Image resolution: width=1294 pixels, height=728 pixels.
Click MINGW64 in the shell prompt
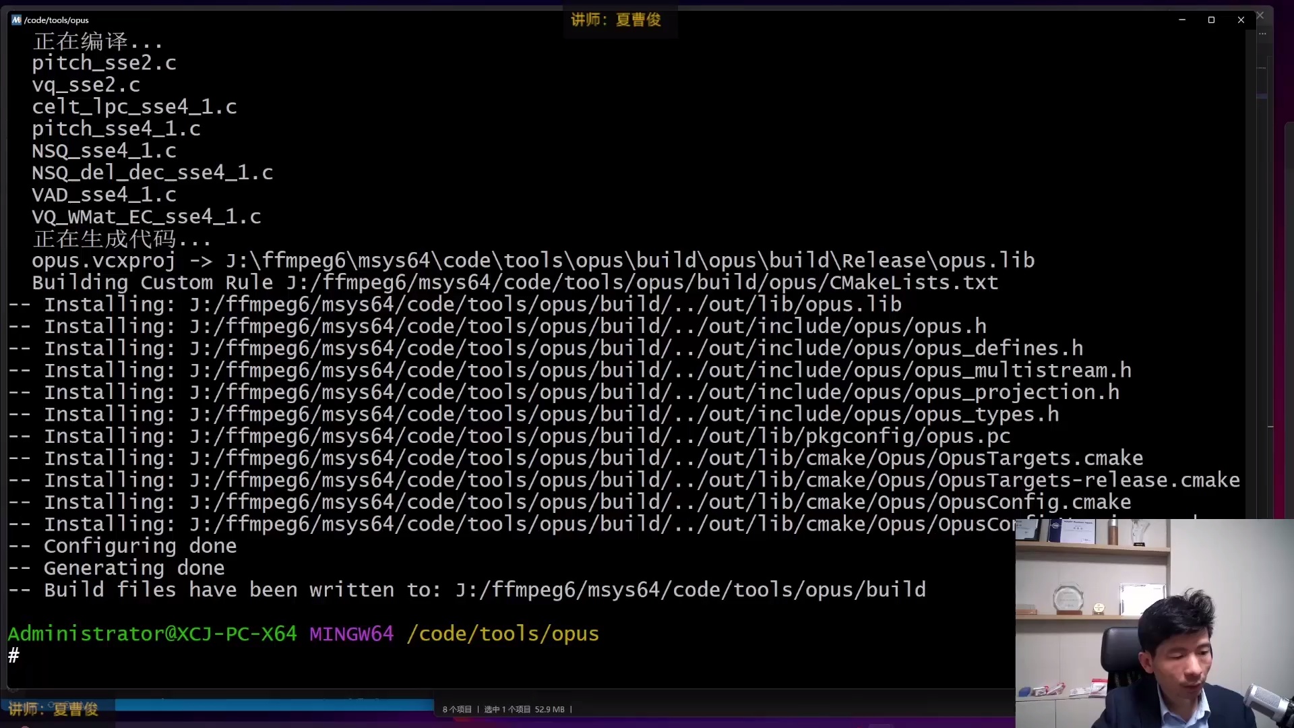tap(351, 634)
